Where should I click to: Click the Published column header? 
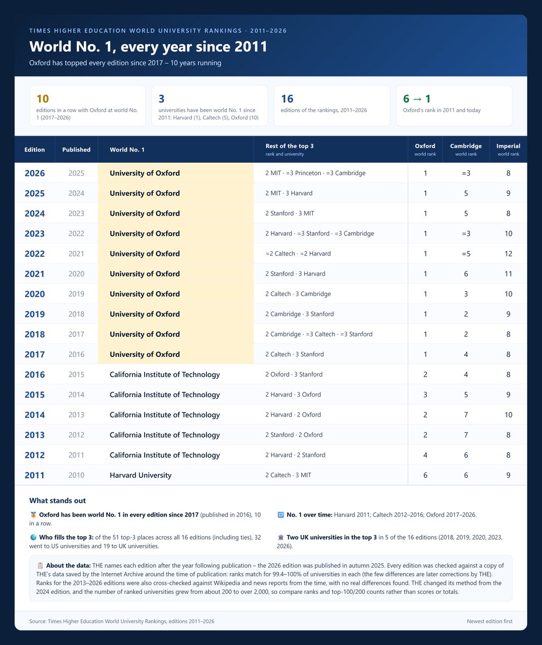(76, 149)
